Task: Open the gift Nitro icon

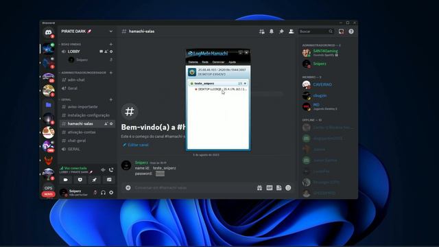Action: (259, 187)
